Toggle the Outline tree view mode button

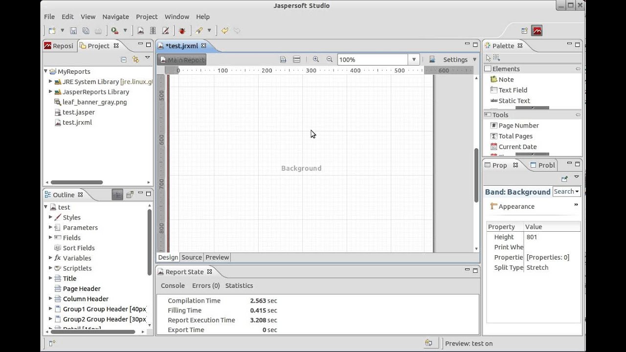click(117, 195)
